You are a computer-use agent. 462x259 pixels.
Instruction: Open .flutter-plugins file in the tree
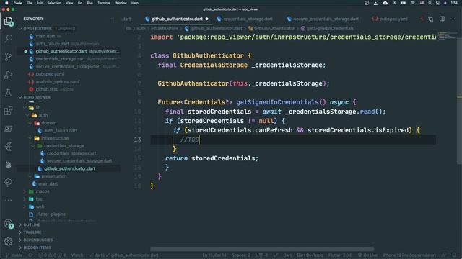[51, 214]
